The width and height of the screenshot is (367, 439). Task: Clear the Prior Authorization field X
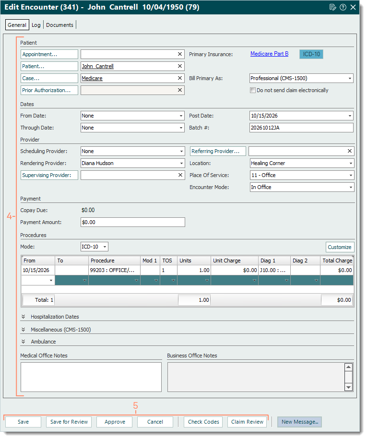coord(180,90)
